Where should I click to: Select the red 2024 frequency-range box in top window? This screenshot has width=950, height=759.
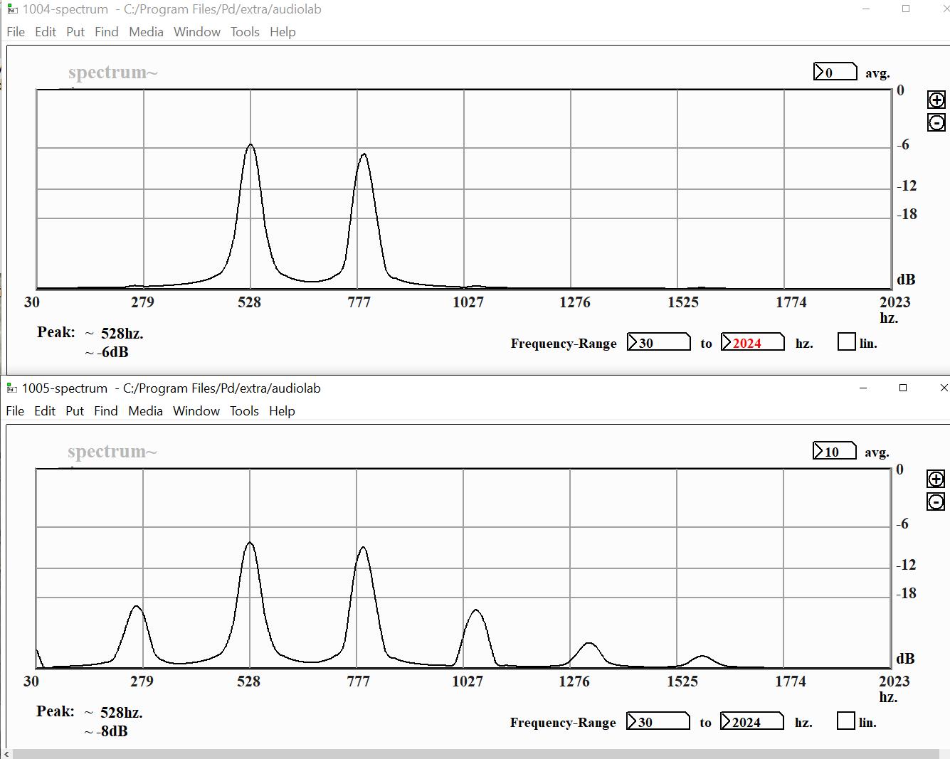[x=752, y=342]
